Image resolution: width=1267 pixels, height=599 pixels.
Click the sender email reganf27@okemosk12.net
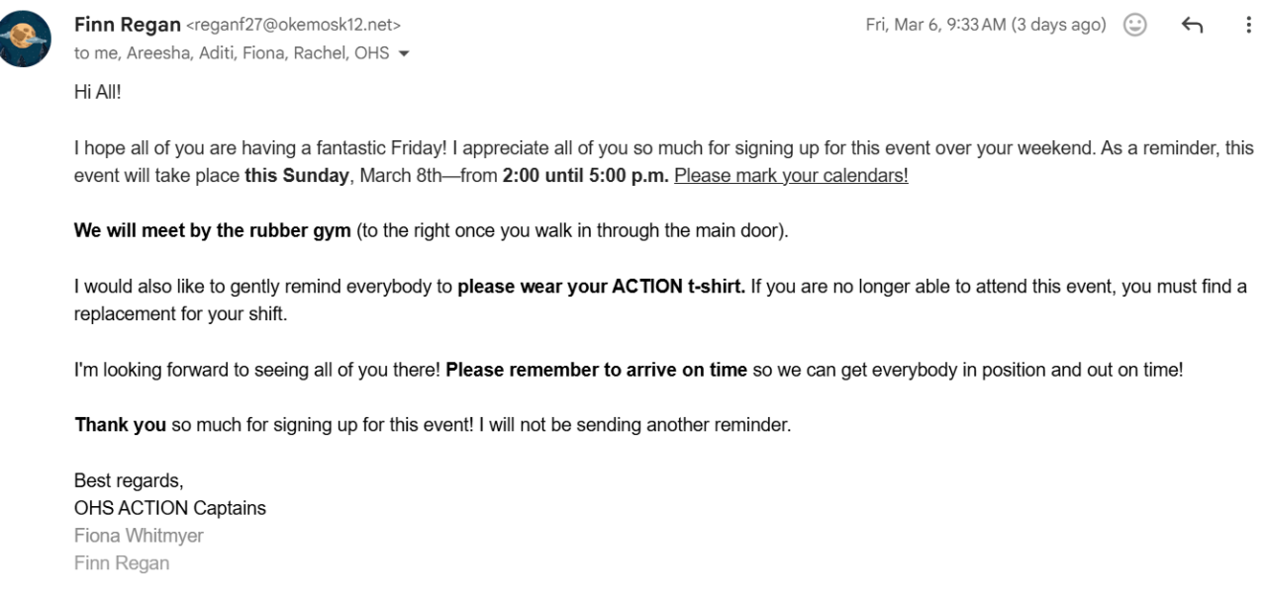coord(293,27)
